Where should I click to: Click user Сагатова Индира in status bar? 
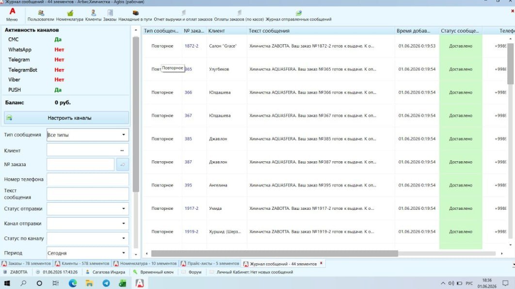105,272
